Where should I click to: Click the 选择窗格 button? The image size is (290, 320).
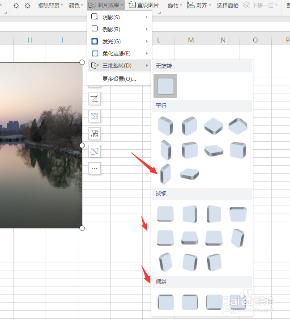(x=227, y=5)
